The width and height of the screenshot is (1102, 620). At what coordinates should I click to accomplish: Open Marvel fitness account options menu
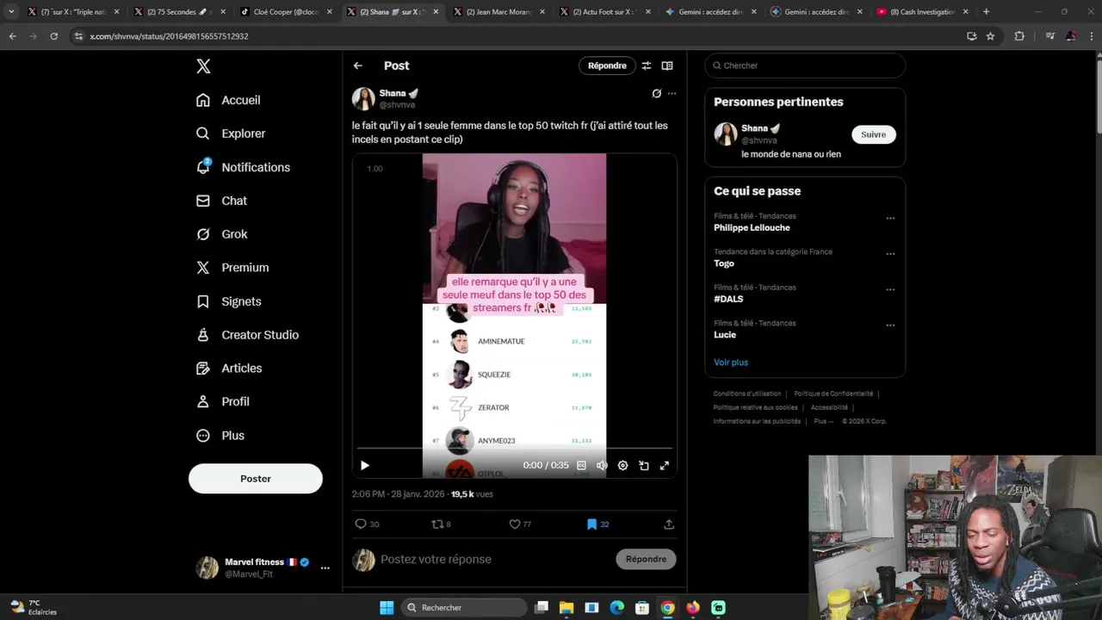click(325, 568)
